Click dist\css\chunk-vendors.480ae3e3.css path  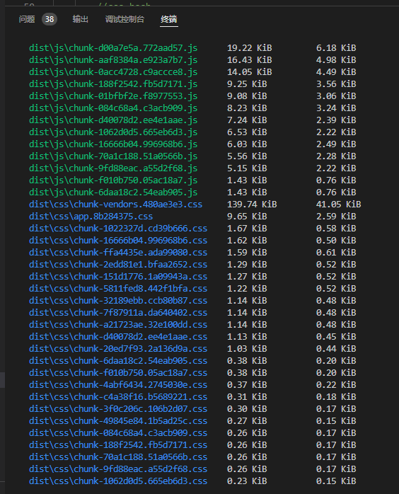pyautogui.click(x=115, y=204)
